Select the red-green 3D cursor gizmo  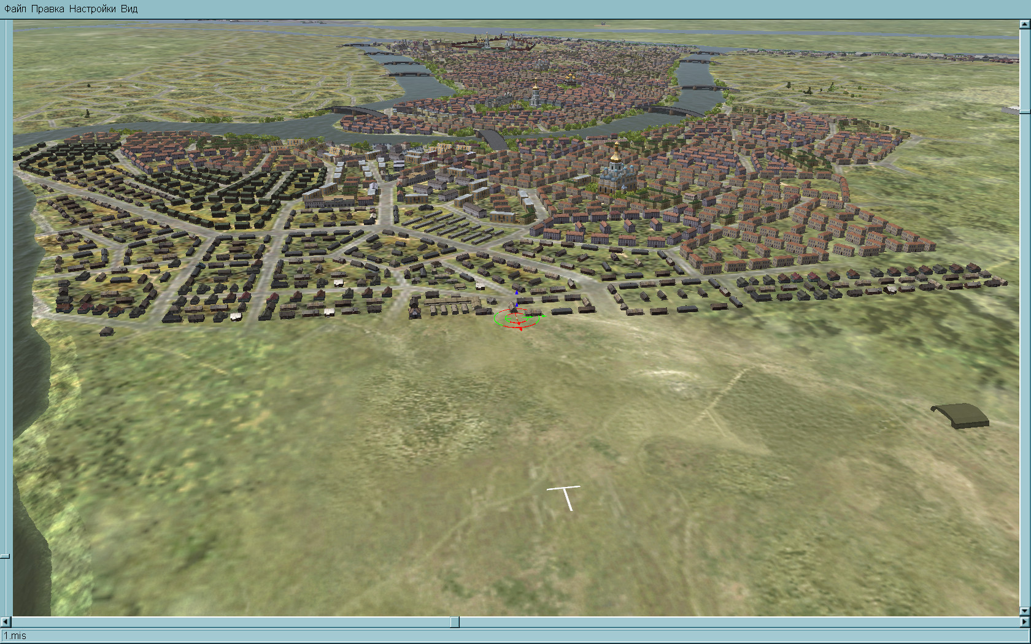click(519, 317)
